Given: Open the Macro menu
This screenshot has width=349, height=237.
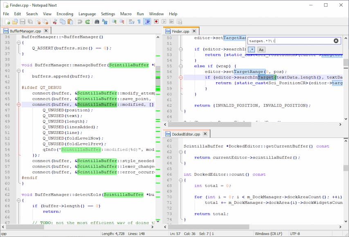Looking at the screenshot, I should click(126, 14).
